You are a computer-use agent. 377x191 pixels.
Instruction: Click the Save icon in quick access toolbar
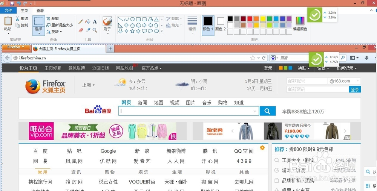12,3
